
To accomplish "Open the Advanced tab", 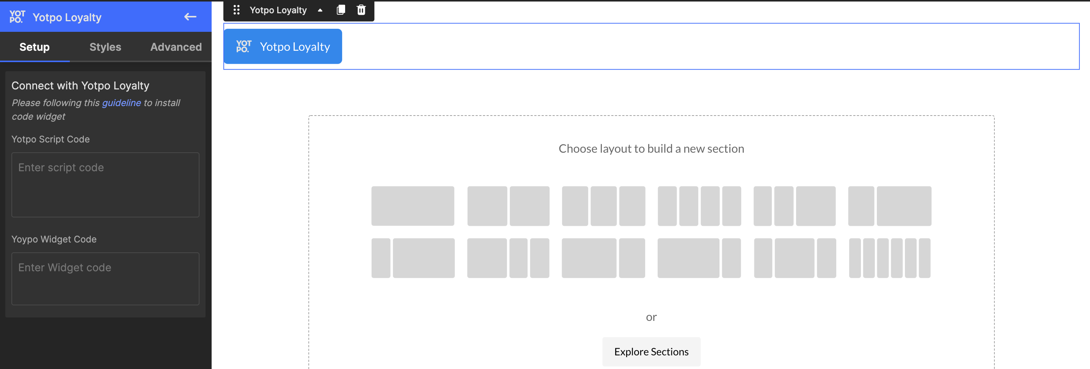I will tap(176, 47).
